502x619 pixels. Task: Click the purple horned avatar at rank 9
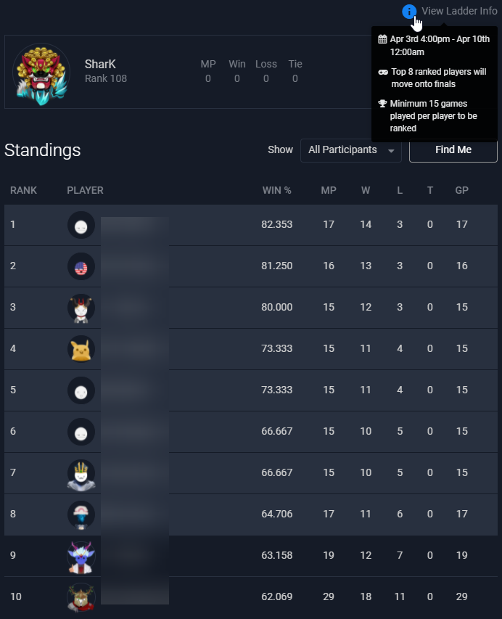click(81, 557)
